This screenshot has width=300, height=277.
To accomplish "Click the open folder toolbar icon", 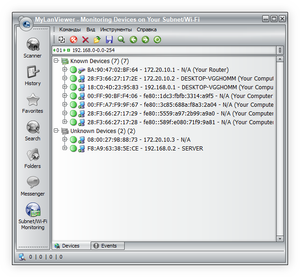I will point(97,40).
